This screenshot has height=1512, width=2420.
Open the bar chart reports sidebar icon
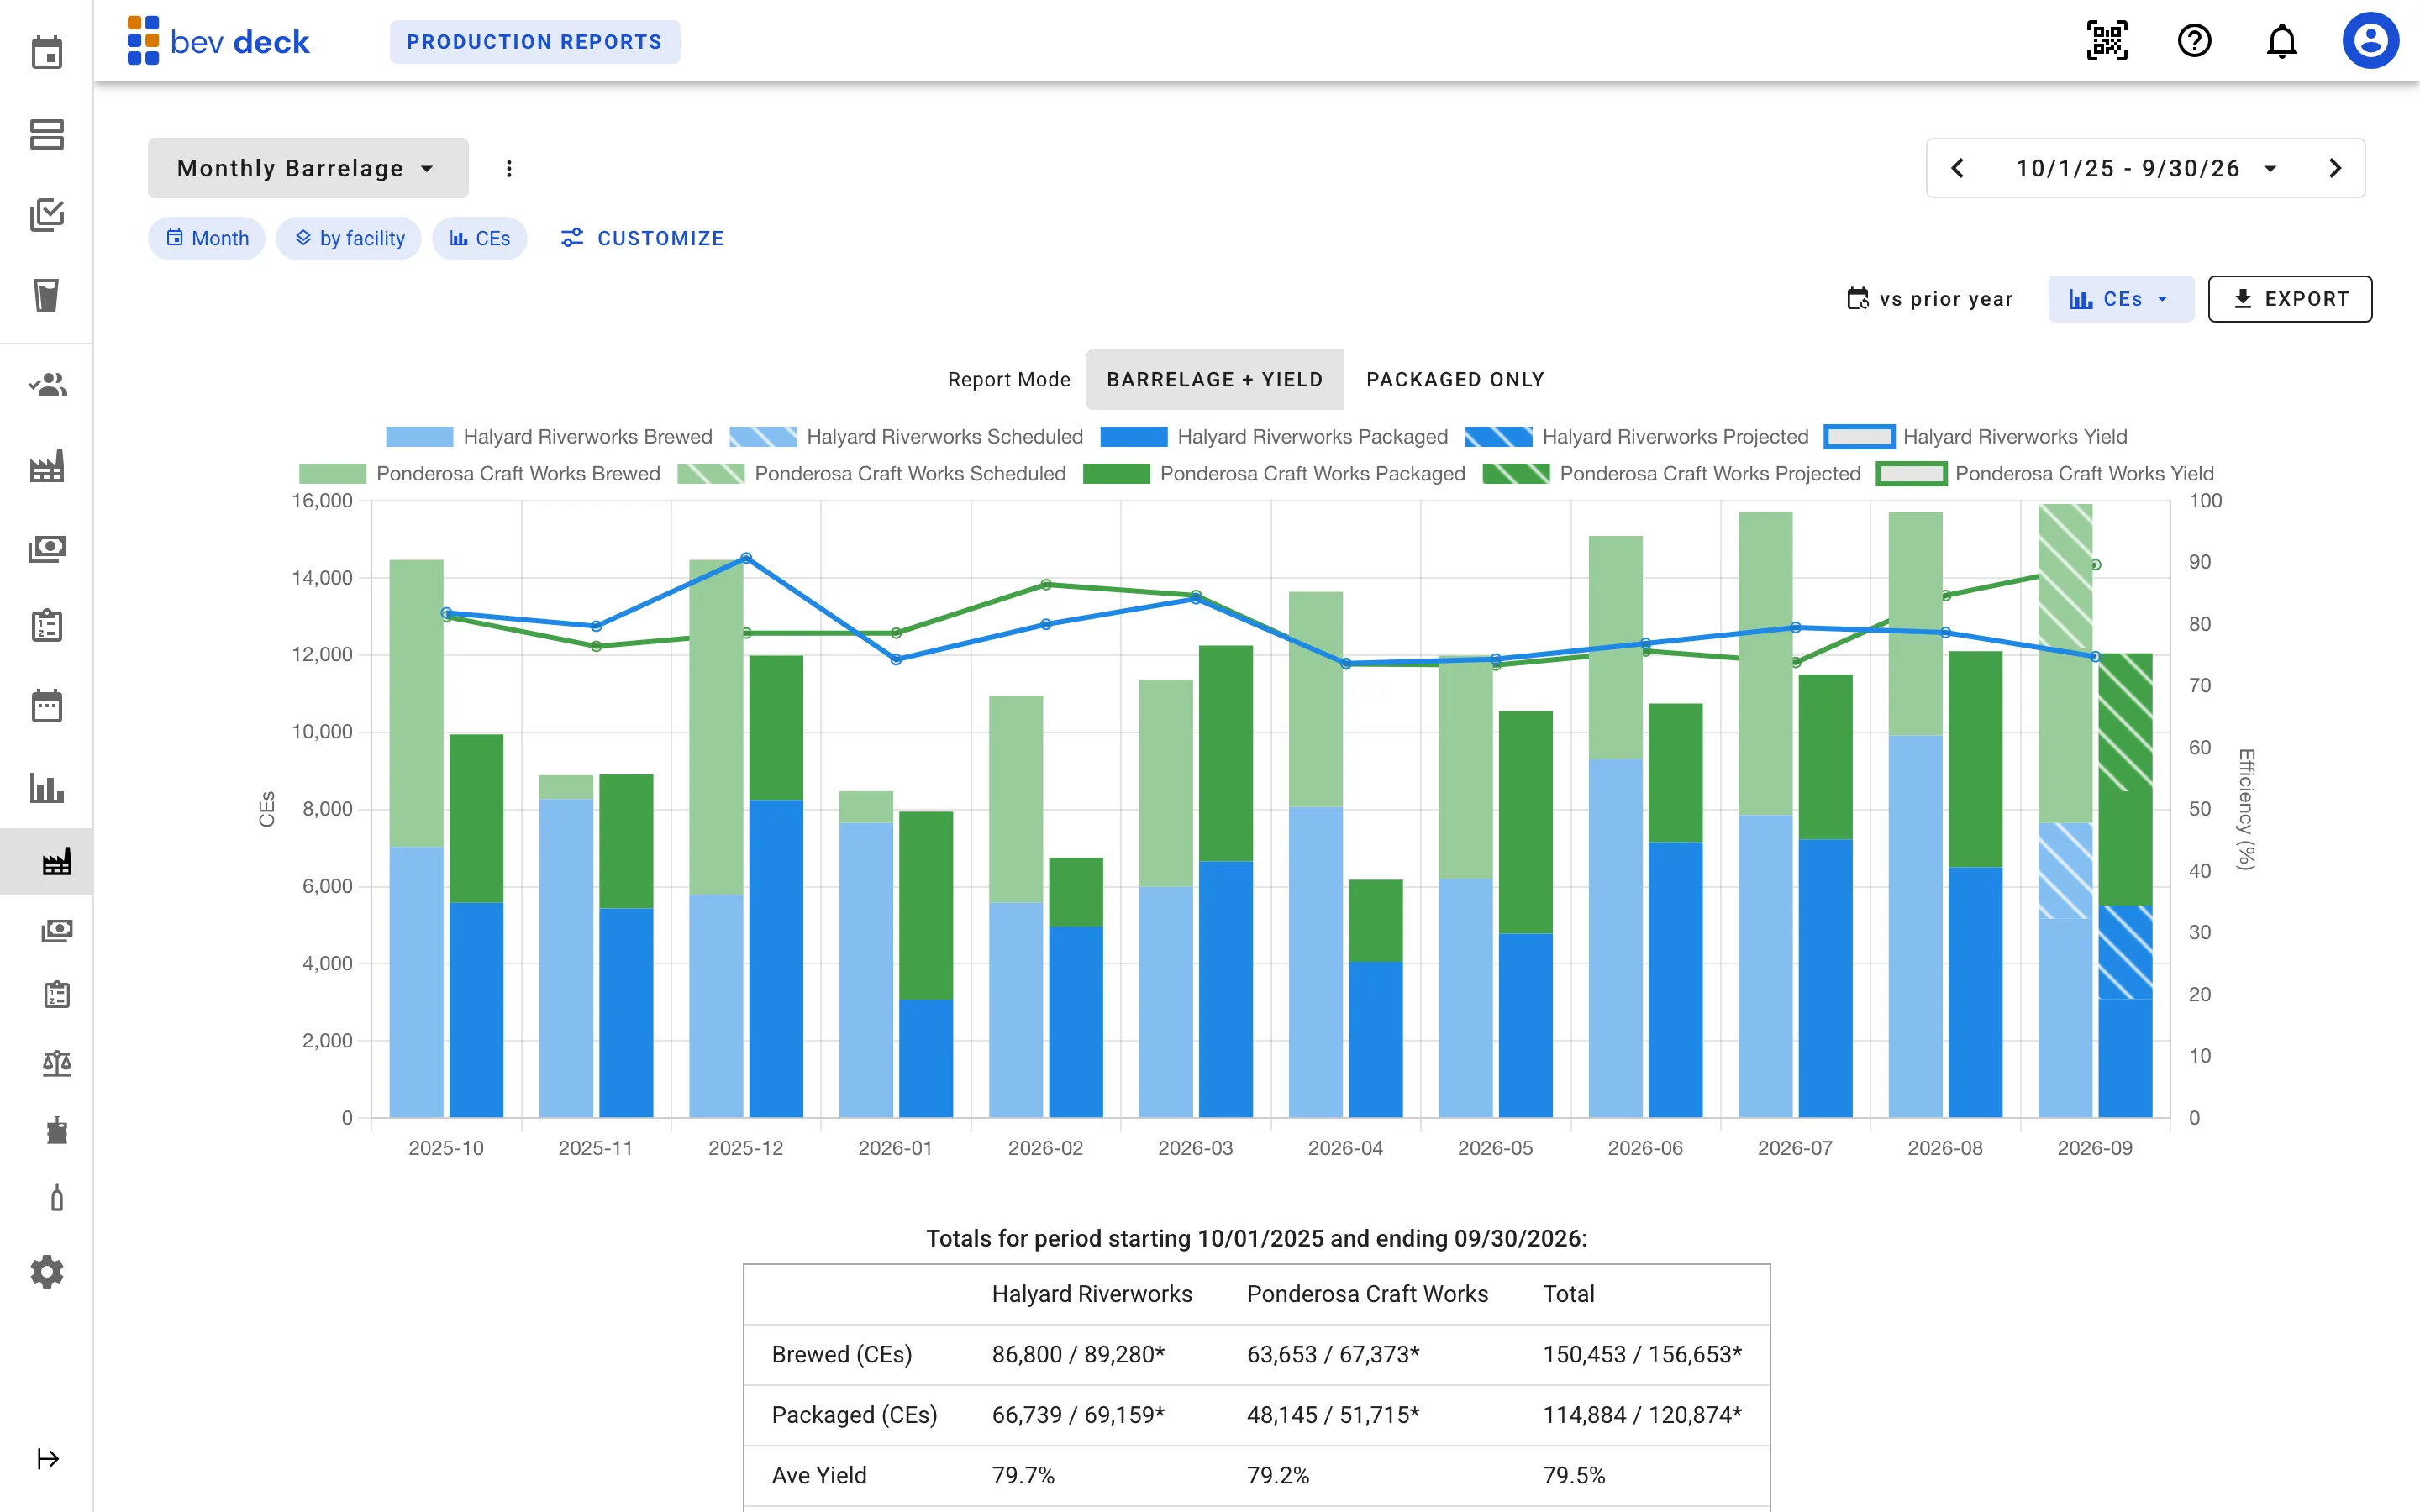click(x=47, y=788)
